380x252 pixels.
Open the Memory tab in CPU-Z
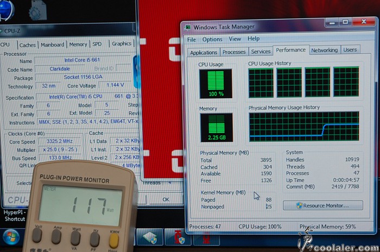click(x=78, y=44)
